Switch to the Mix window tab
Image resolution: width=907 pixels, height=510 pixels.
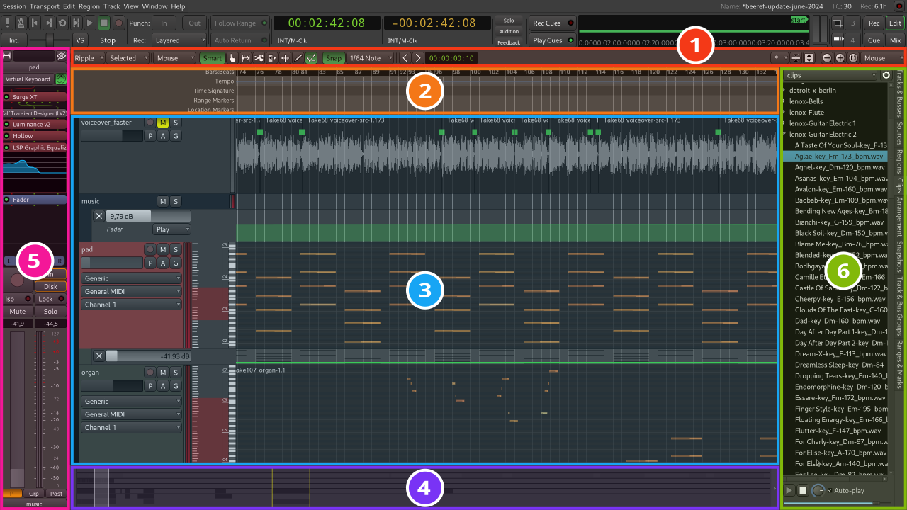895,40
